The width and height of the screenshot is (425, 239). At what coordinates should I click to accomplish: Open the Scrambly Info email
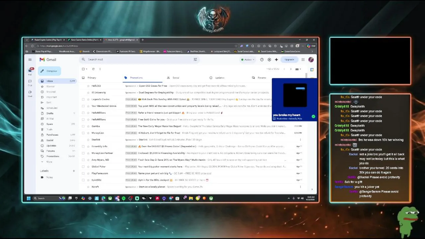coord(193,146)
